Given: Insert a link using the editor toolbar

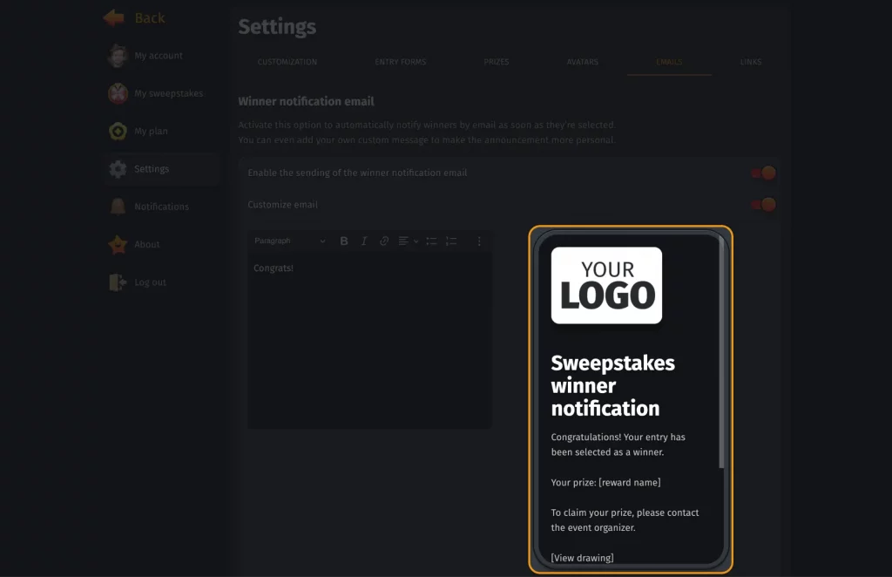Looking at the screenshot, I should [x=384, y=241].
